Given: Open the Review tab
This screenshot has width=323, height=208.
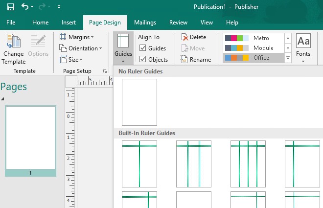Looking at the screenshot, I should pyautogui.click(x=179, y=22).
